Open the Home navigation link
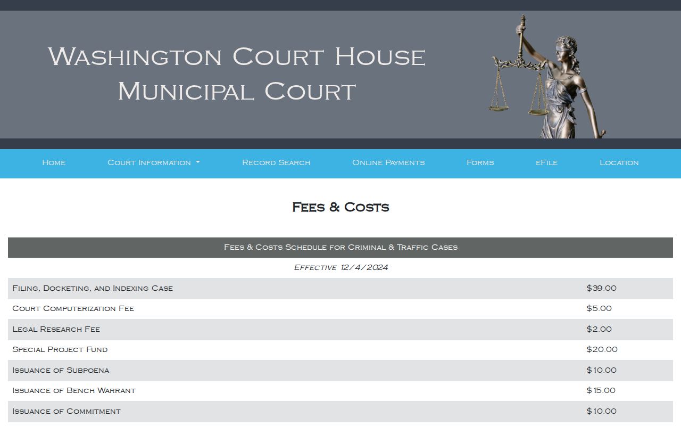Image resolution: width=681 pixels, height=426 pixels. pos(54,162)
